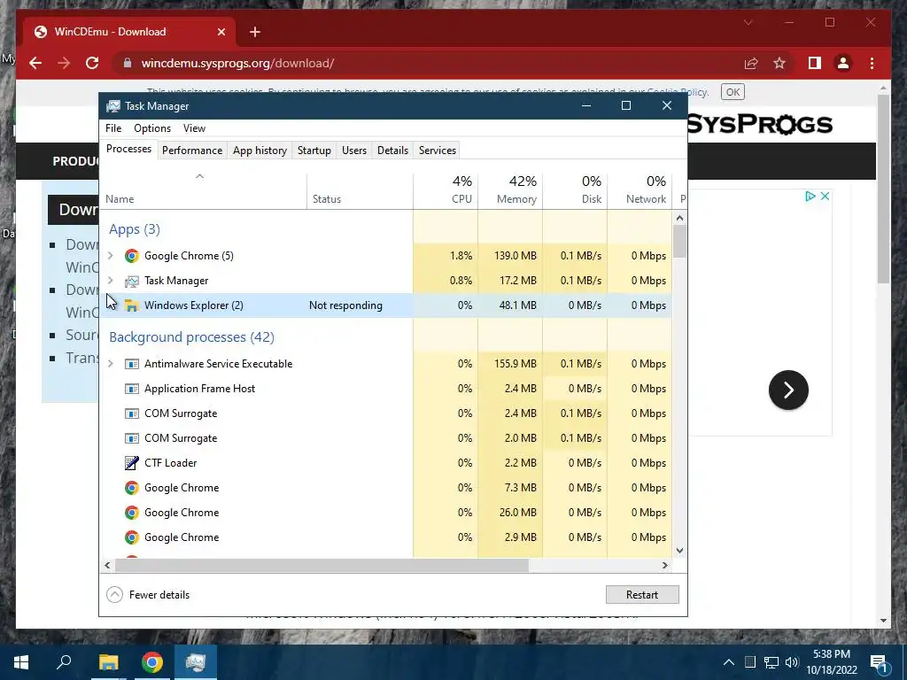Switch to the Details tab
Screen dimensions: 907x680
tap(392, 151)
